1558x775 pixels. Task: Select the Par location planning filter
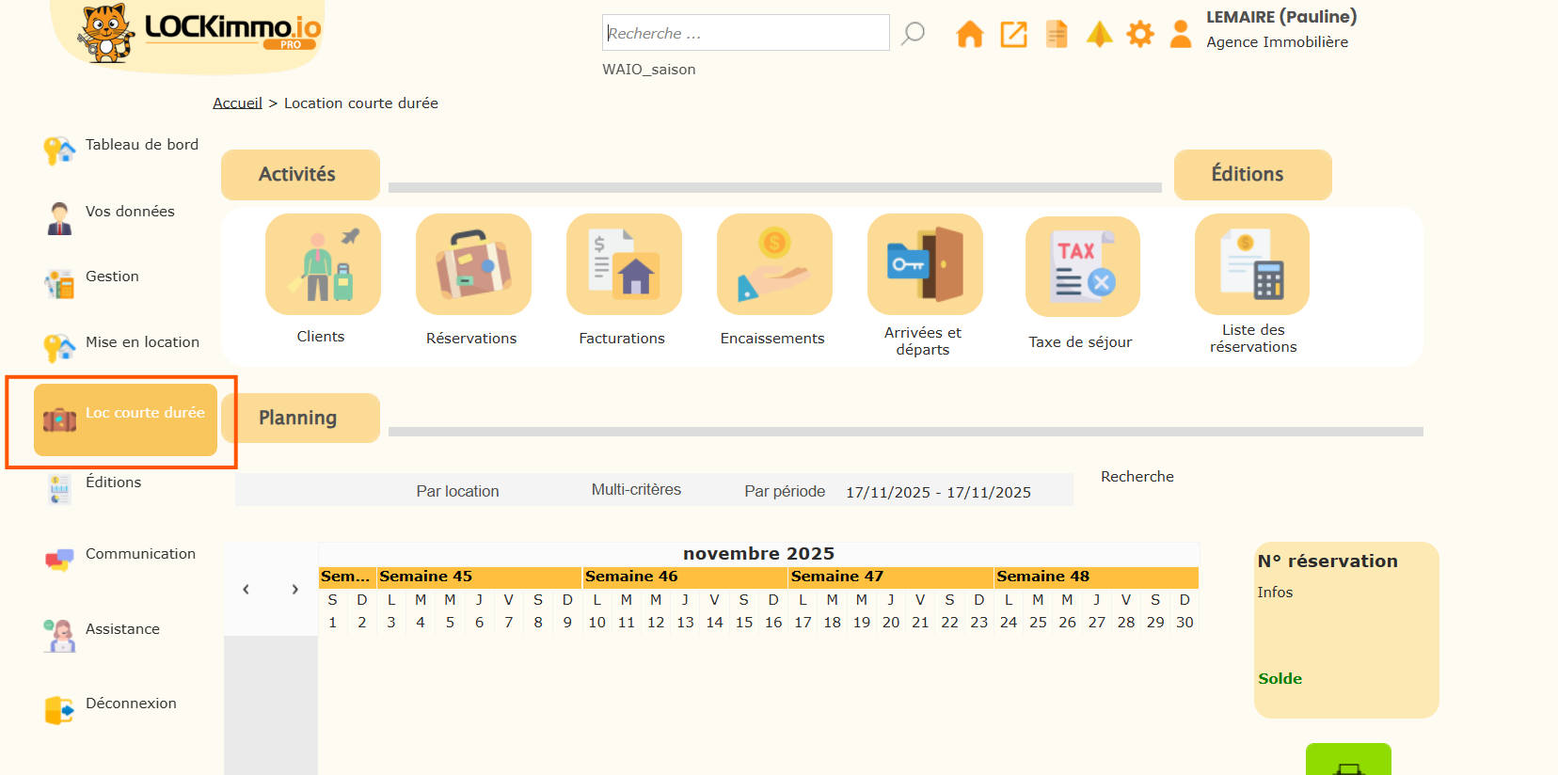pyautogui.click(x=457, y=491)
